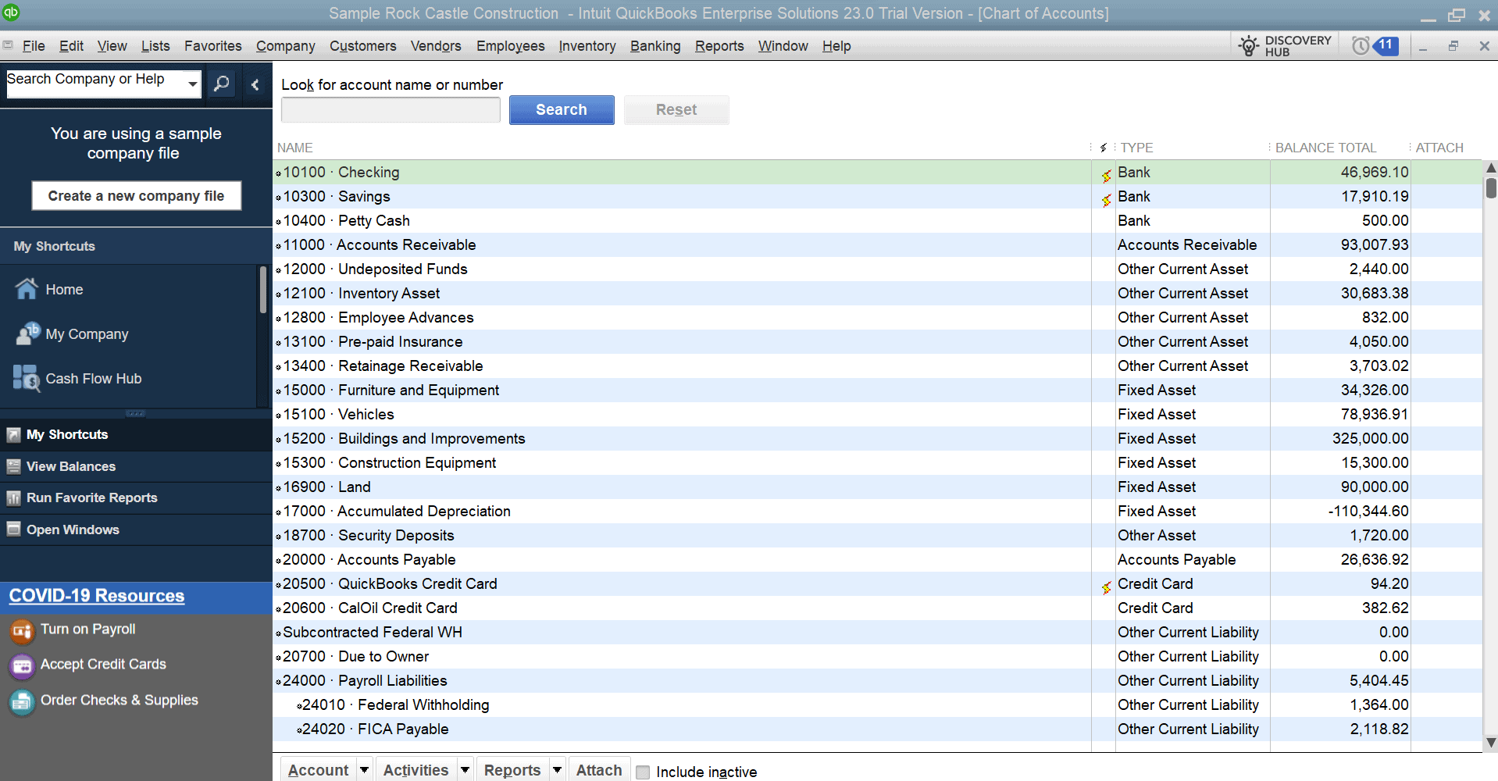The image size is (1498, 781).
Task: Click the blue Search button
Action: (562, 110)
